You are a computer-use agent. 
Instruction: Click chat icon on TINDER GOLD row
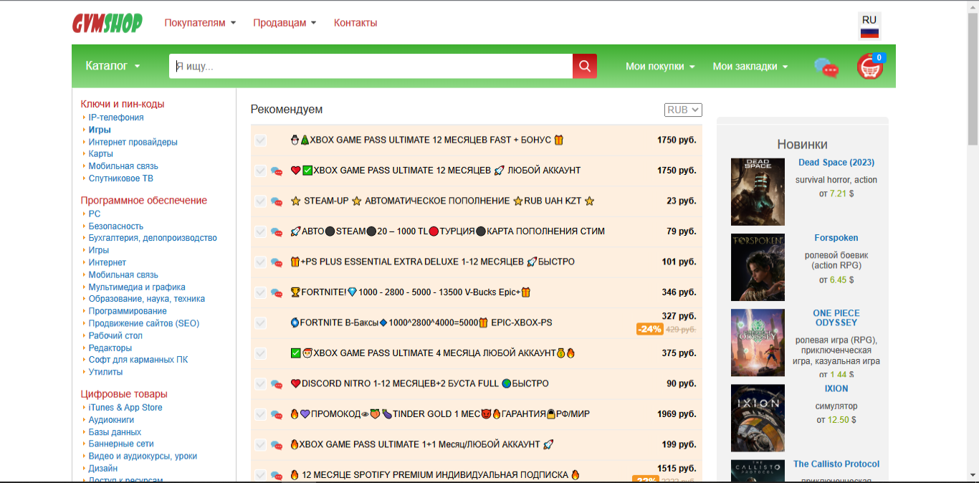pos(276,415)
